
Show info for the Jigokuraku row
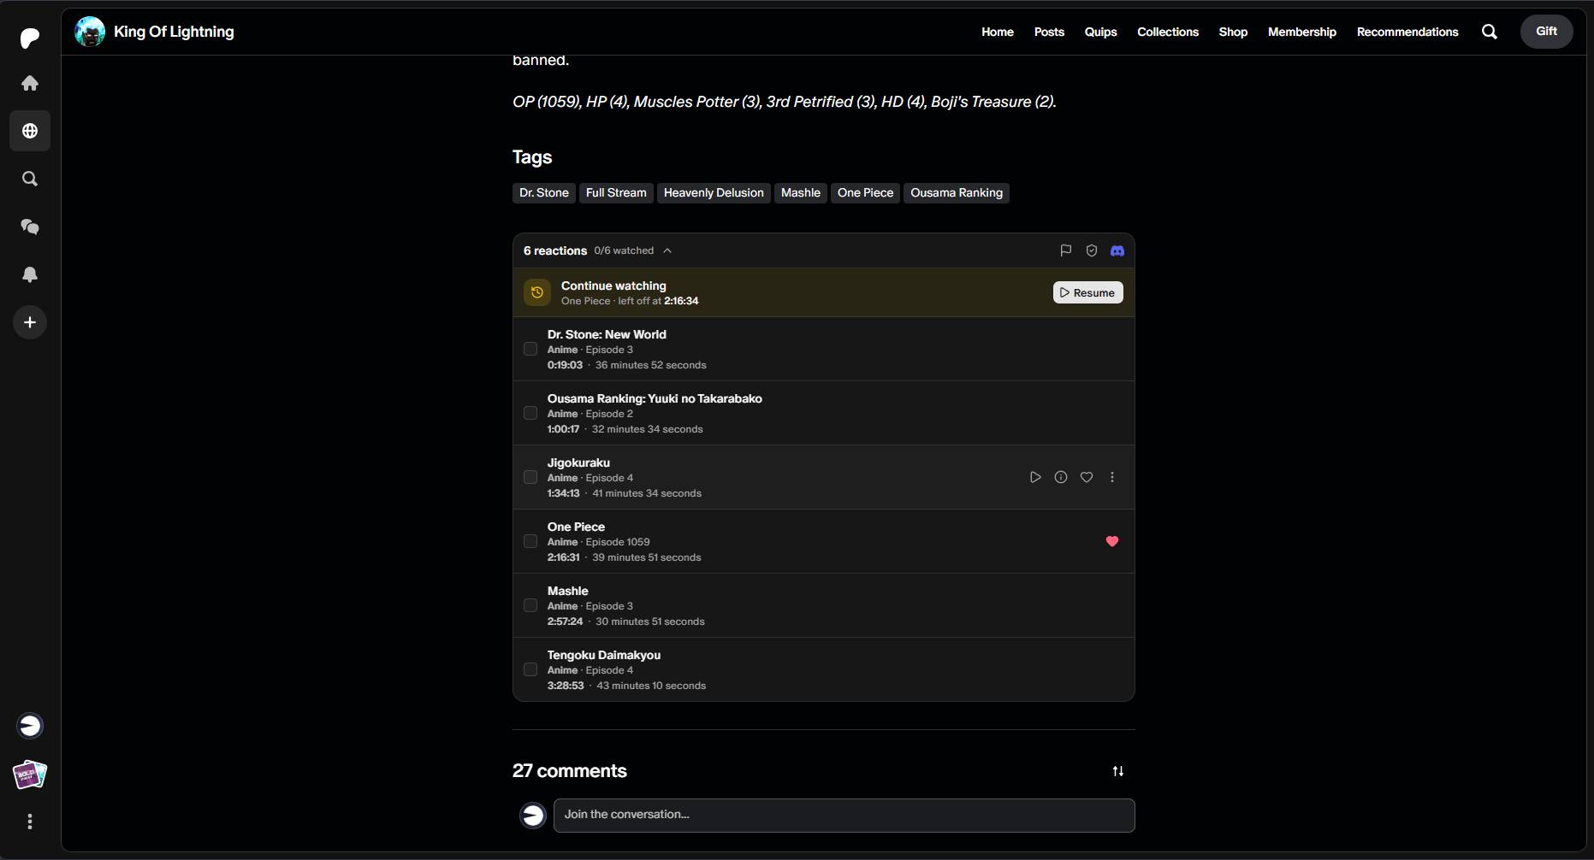(x=1061, y=477)
